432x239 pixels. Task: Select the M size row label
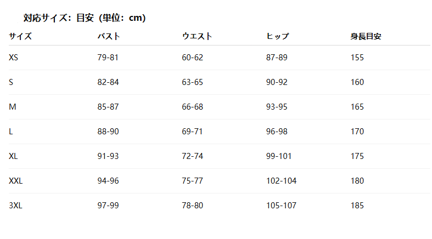click(x=13, y=107)
